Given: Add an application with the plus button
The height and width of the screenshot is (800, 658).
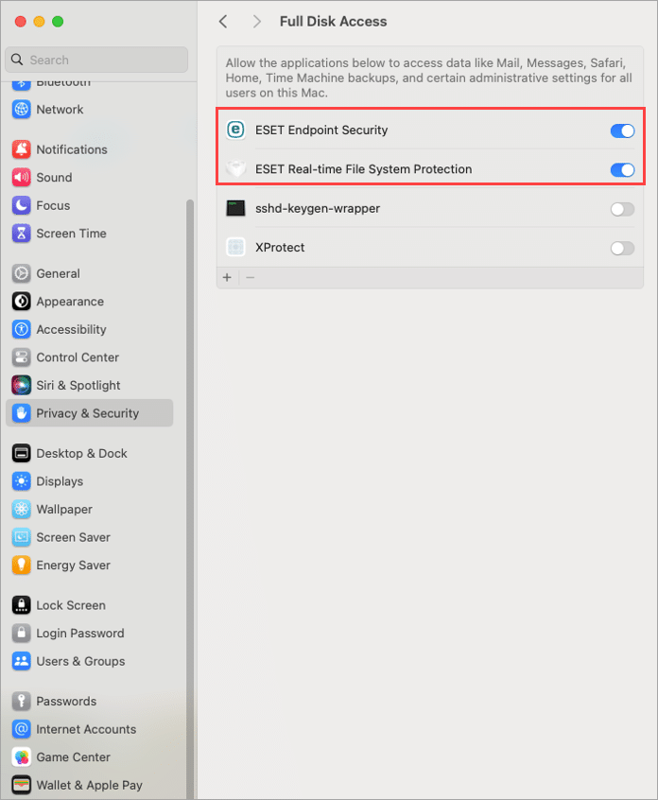Looking at the screenshot, I should pyautogui.click(x=227, y=278).
